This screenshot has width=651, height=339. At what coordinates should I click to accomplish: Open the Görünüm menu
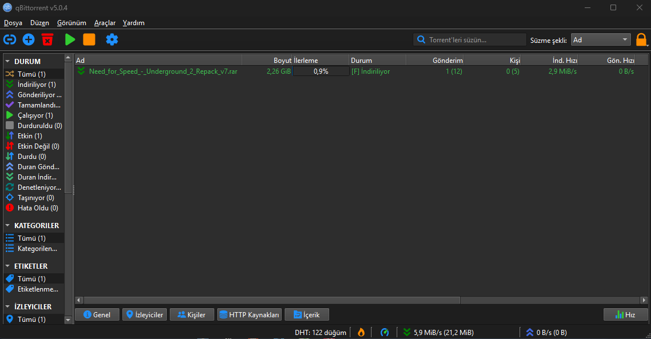(x=71, y=23)
